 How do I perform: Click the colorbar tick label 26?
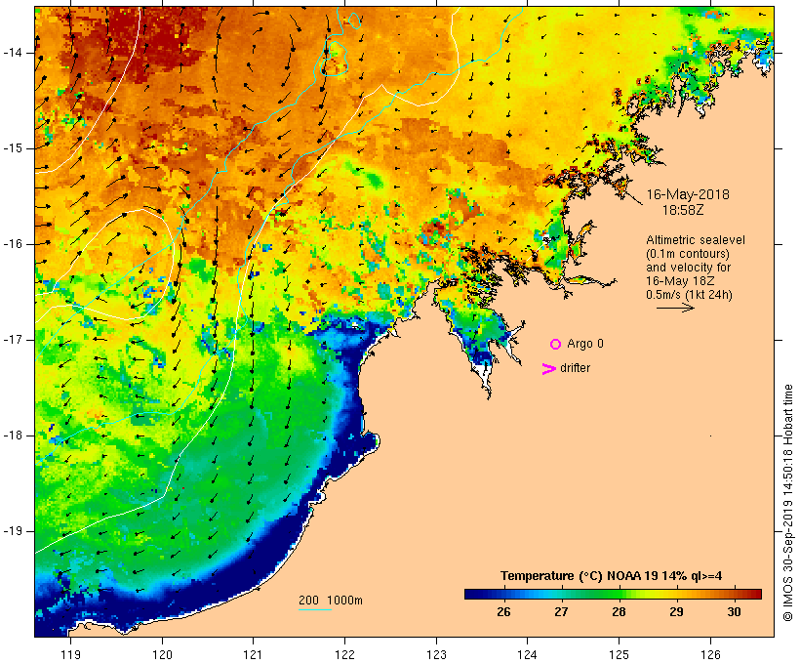pyautogui.click(x=503, y=612)
